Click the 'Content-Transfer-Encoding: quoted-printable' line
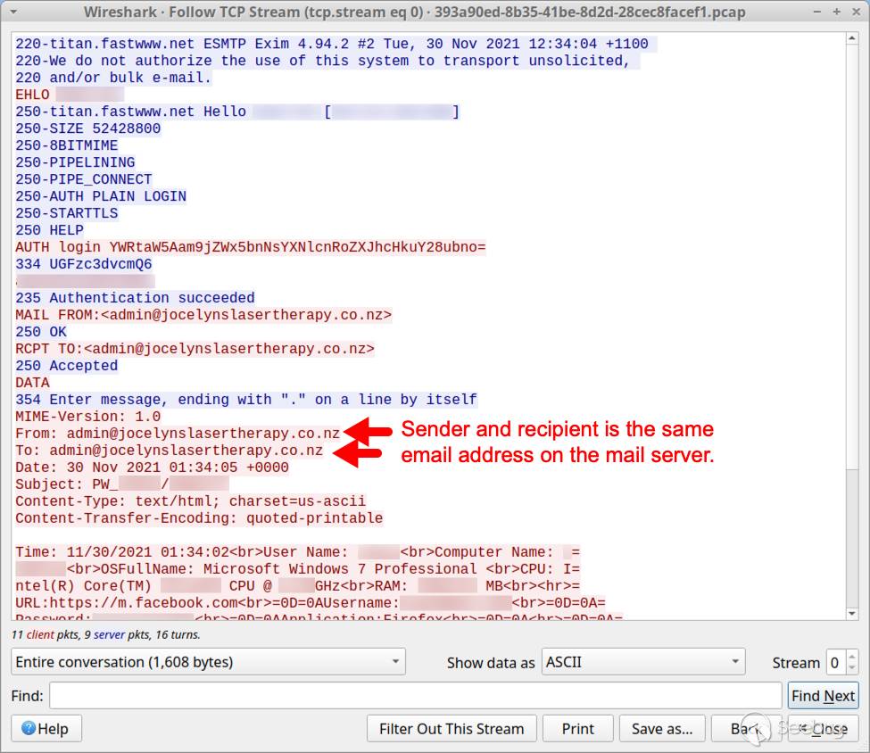 click(x=199, y=517)
